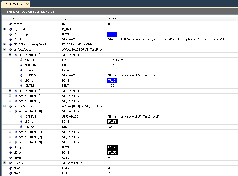Click the nINT32 value -88

coord(110,127)
